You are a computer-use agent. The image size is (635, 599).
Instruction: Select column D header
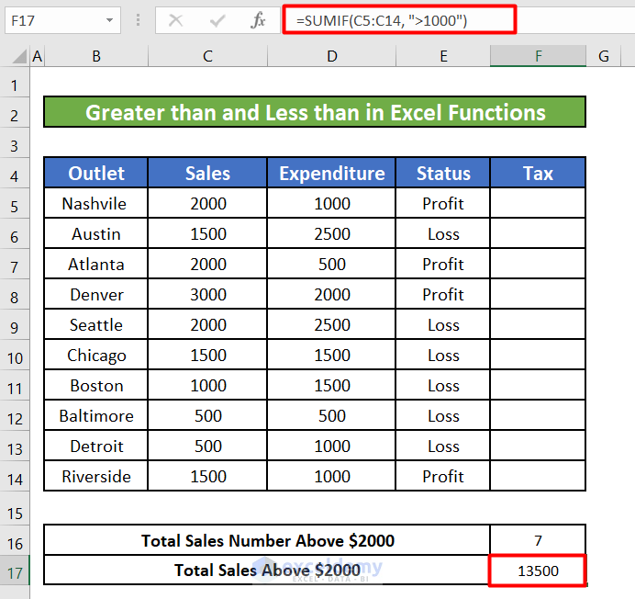(x=331, y=56)
